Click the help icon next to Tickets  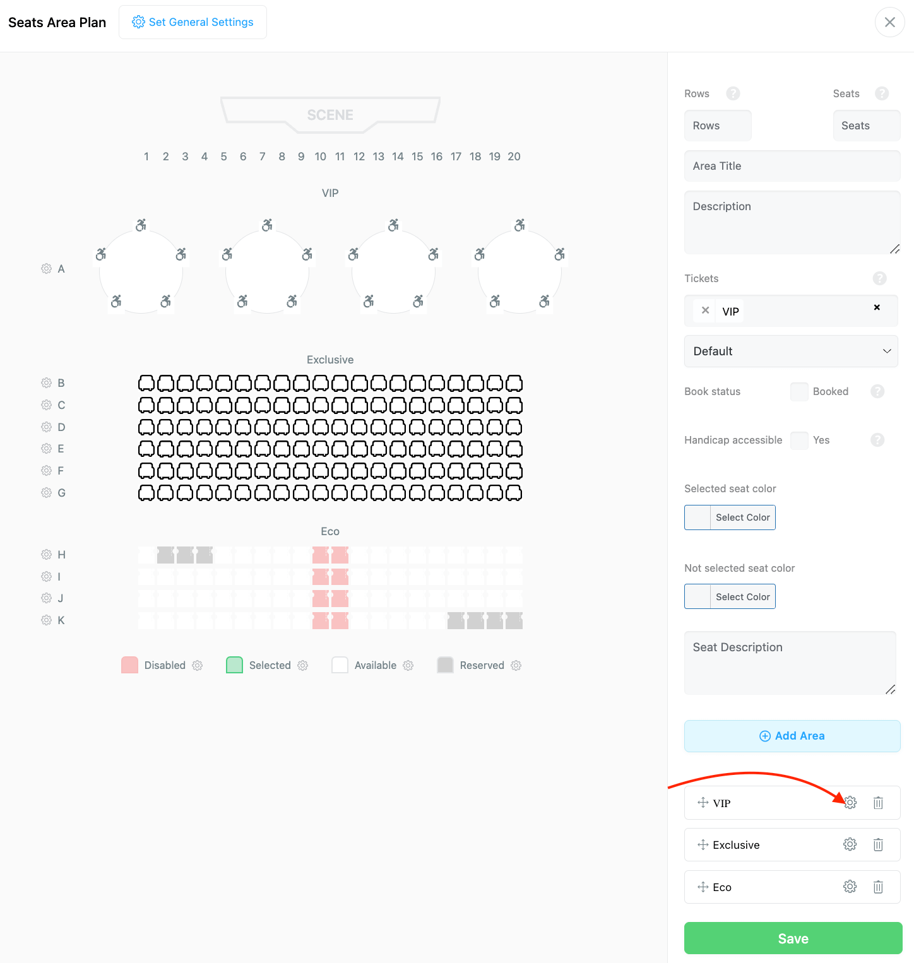coord(879,278)
